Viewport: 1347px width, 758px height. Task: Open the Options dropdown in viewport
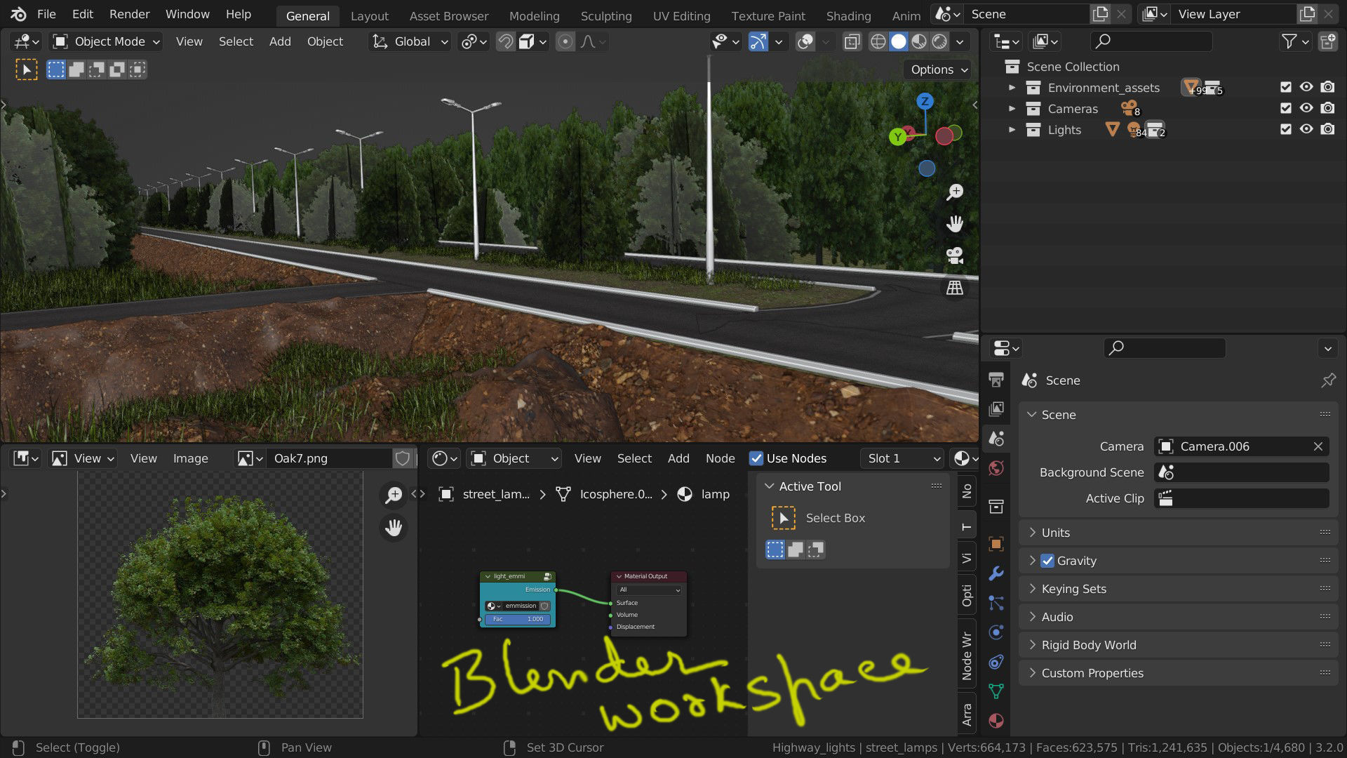point(939,69)
